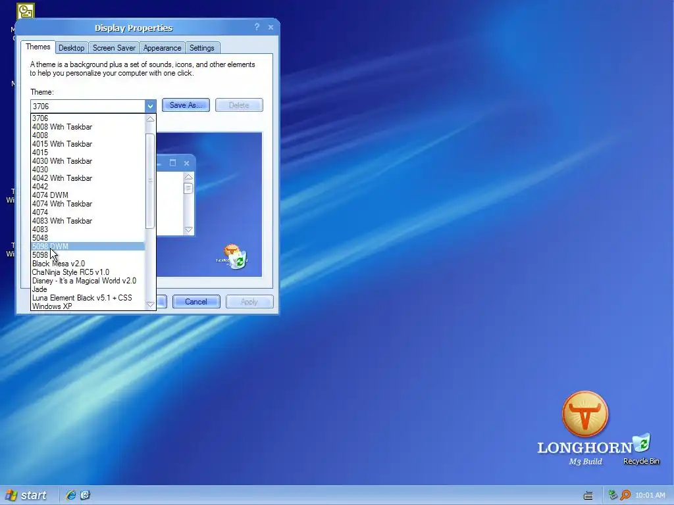
Task: Select theme 4074
Action: (88, 212)
